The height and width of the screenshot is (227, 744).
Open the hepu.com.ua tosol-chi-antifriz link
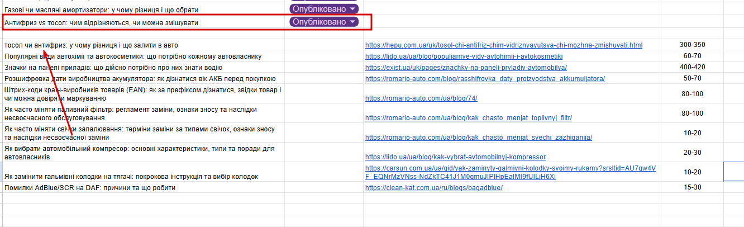(504, 45)
